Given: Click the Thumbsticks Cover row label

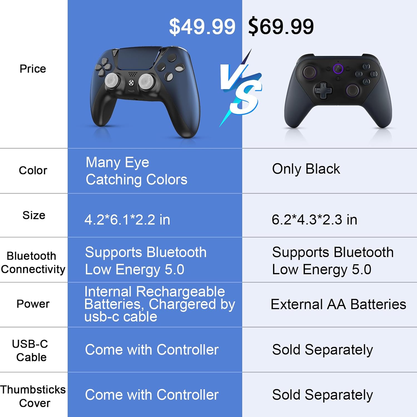Looking at the screenshot, I should [x=33, y=396].
